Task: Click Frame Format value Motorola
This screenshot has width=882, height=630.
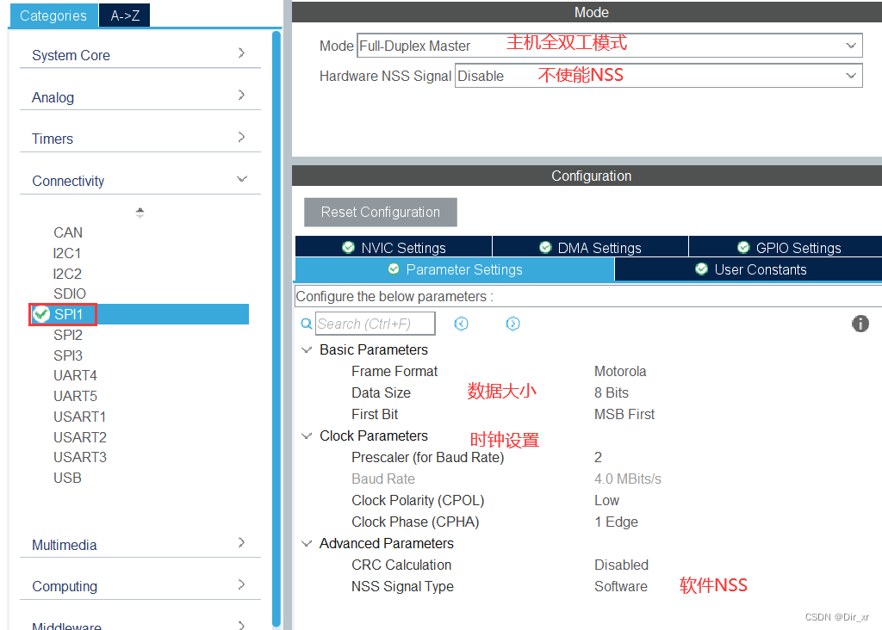Action: pos(620,372)
